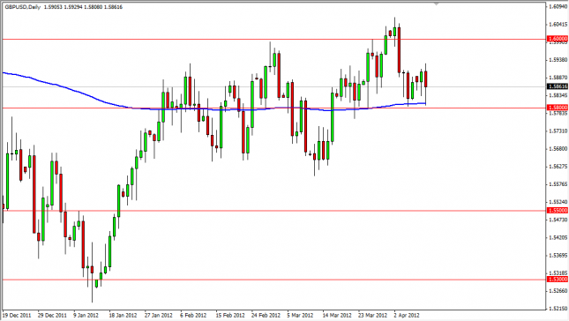Click the chart shift triangle marker at top
Image resolution: width=569 pixels, height=321 pixels.
pos(436,4)
